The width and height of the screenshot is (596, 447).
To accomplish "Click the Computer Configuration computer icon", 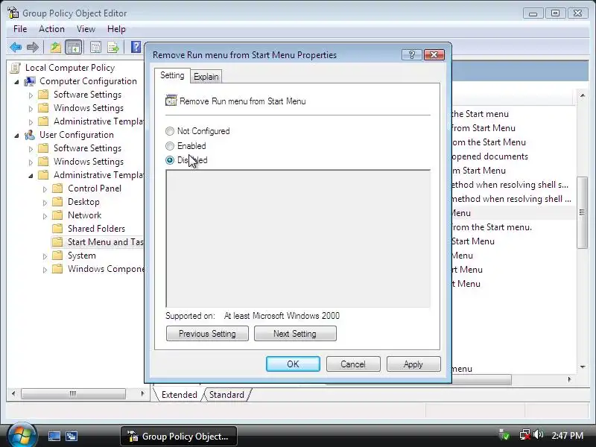I will coord(30,81).
